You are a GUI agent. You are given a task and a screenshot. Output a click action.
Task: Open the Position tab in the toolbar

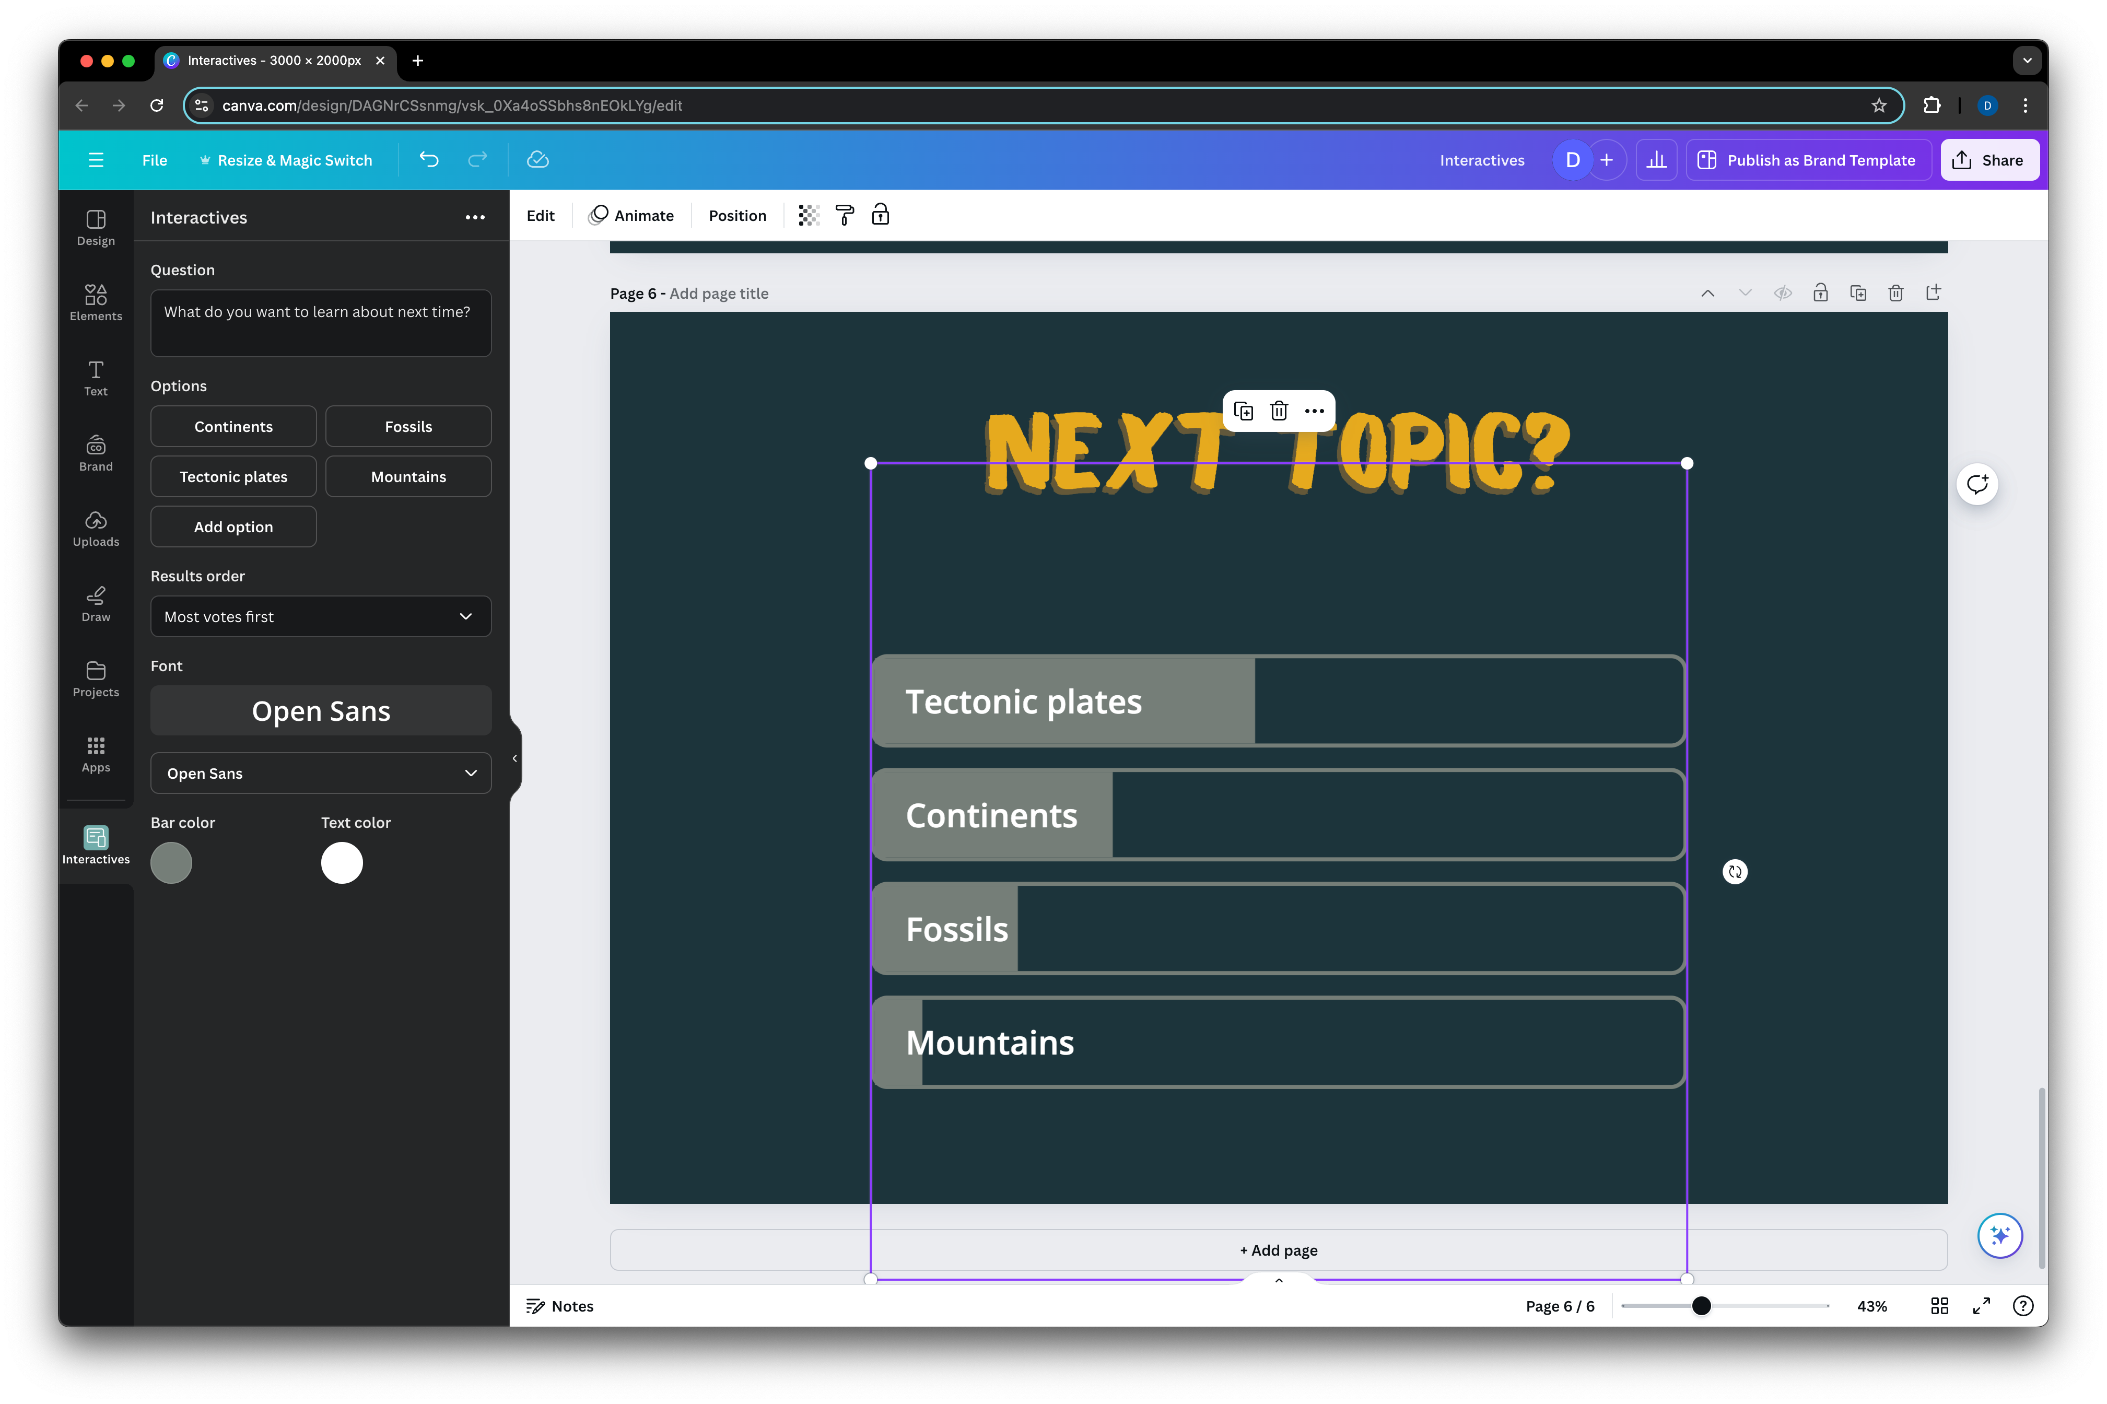(x=737, y=215)
